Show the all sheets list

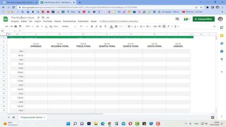(x=14, y=117)
